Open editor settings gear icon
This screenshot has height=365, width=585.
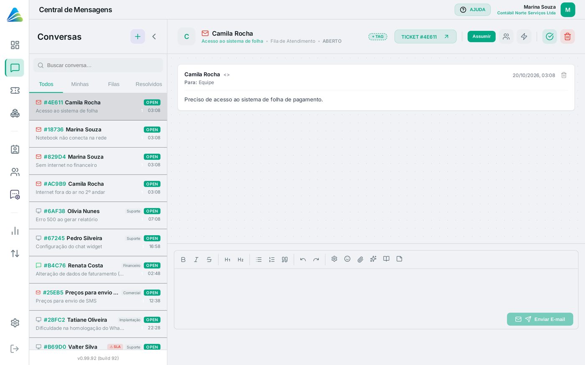334,259
